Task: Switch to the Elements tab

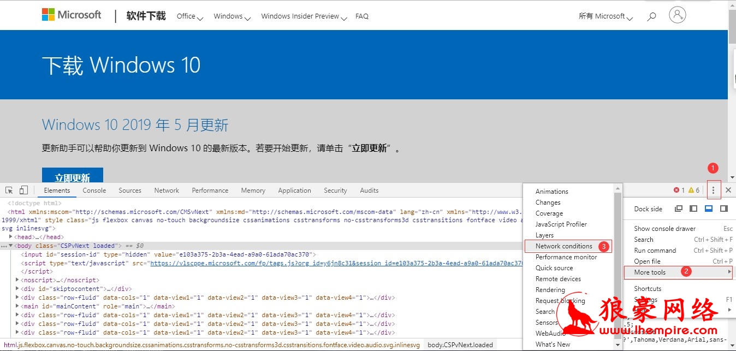Action: [x=57, y=190]
